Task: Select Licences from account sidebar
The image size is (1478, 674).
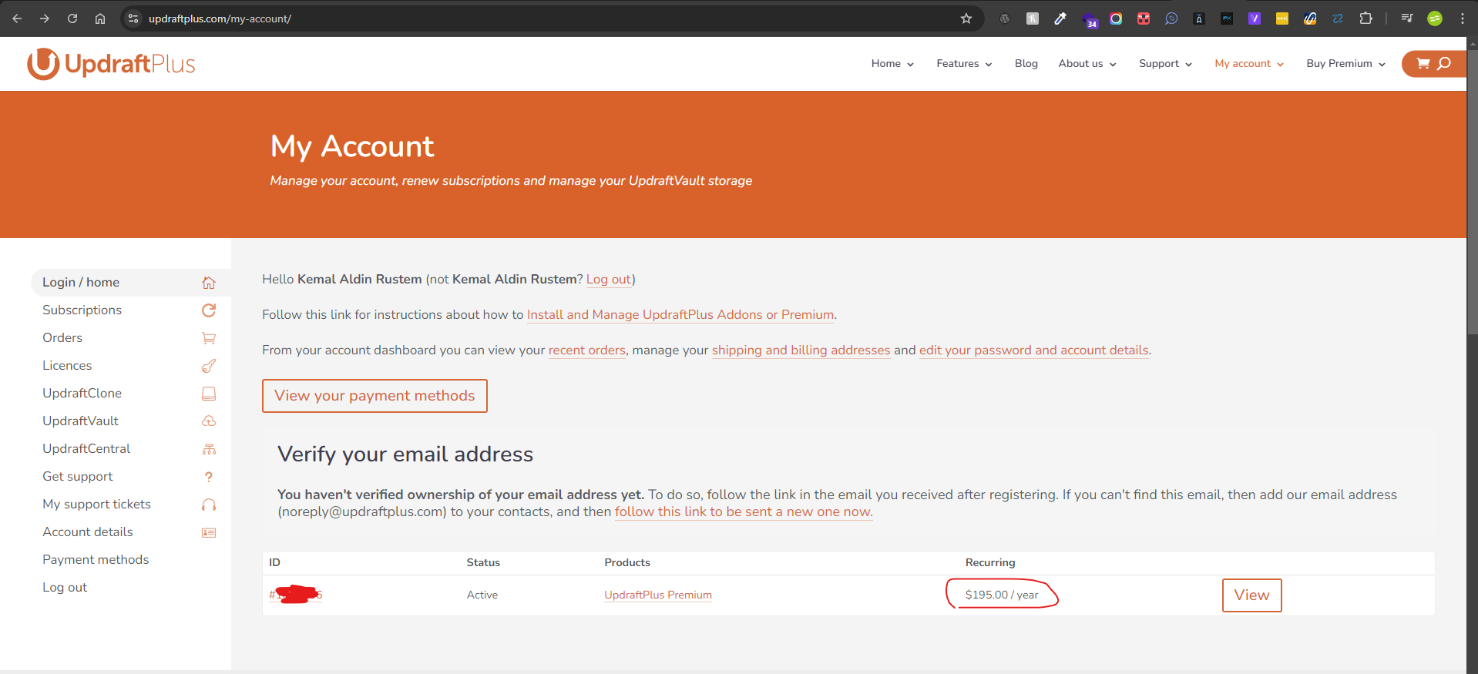Action: click(67, 365)
